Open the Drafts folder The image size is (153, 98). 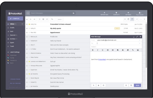coord(12,28)
